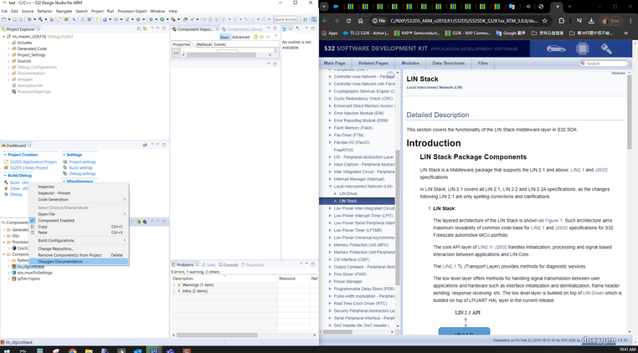Image resolution: width=638 pixels, height=353 pixels.
Task: Open the Processor Expert menu
Action: click(132, 11)
